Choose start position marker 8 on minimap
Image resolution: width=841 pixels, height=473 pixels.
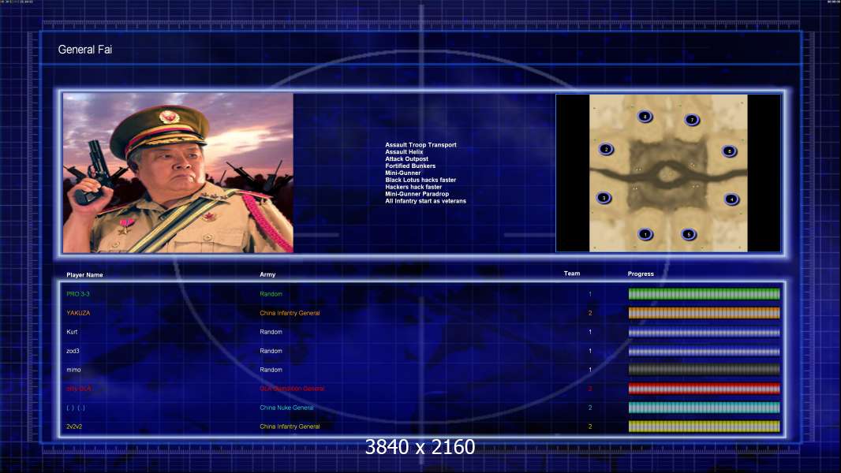pos(645,116)
